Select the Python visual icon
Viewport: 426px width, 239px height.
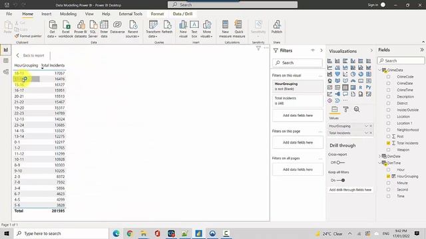368,87
